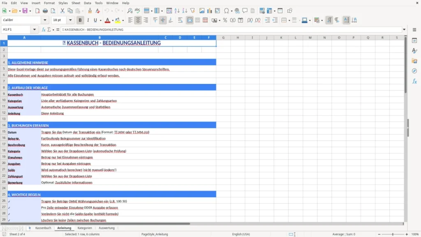The image size is (421, 237).
Task: Cut the selected cells
Action: (62, 11)
